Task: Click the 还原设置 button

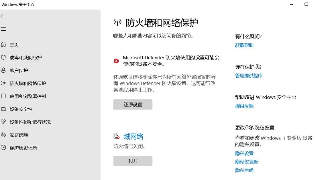Action: tap(133, 104)
